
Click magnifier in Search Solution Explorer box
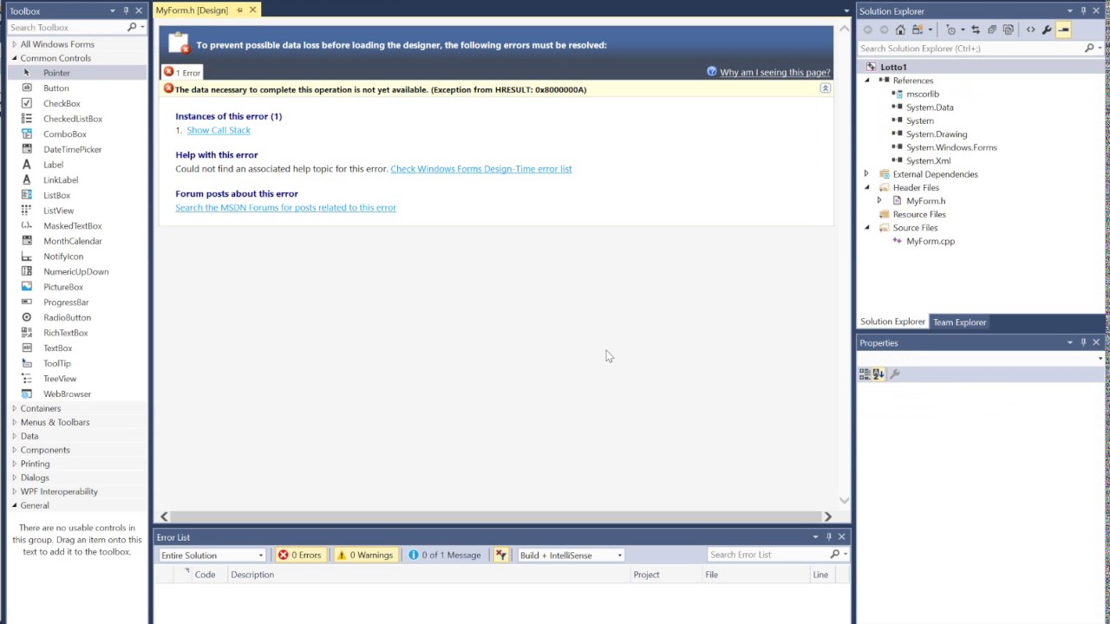1089,48
